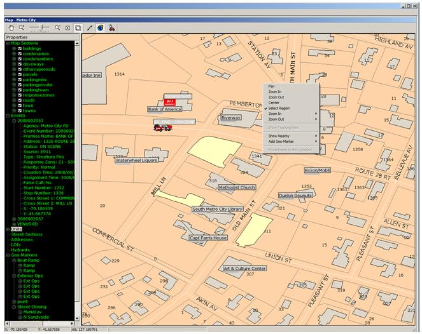The height and width of the screenshot is (334, 422).
Task: Toggle the driveways layer checkbox
Action: 20,63
